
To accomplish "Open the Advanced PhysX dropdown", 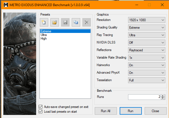I will pos(147,73).
